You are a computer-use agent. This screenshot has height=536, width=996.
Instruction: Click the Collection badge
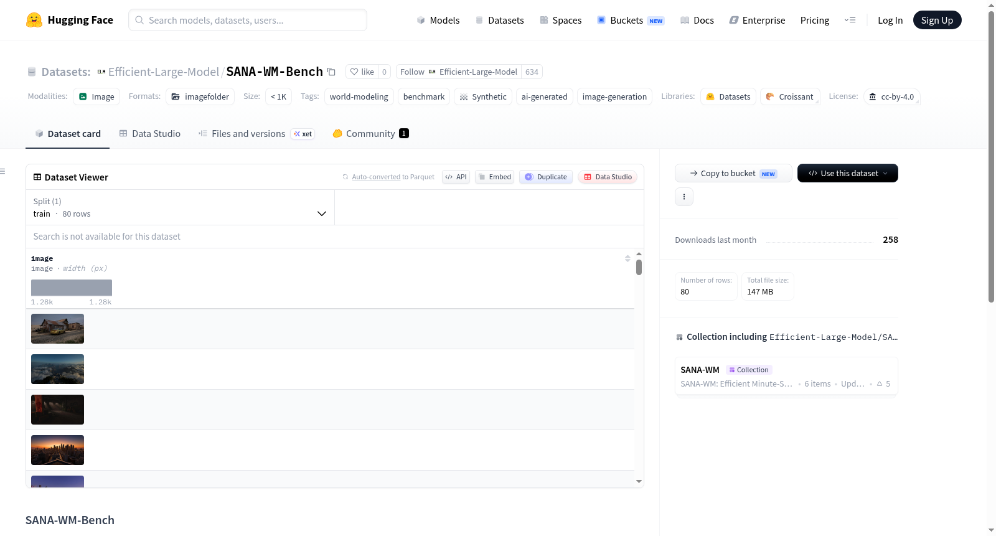749,370
